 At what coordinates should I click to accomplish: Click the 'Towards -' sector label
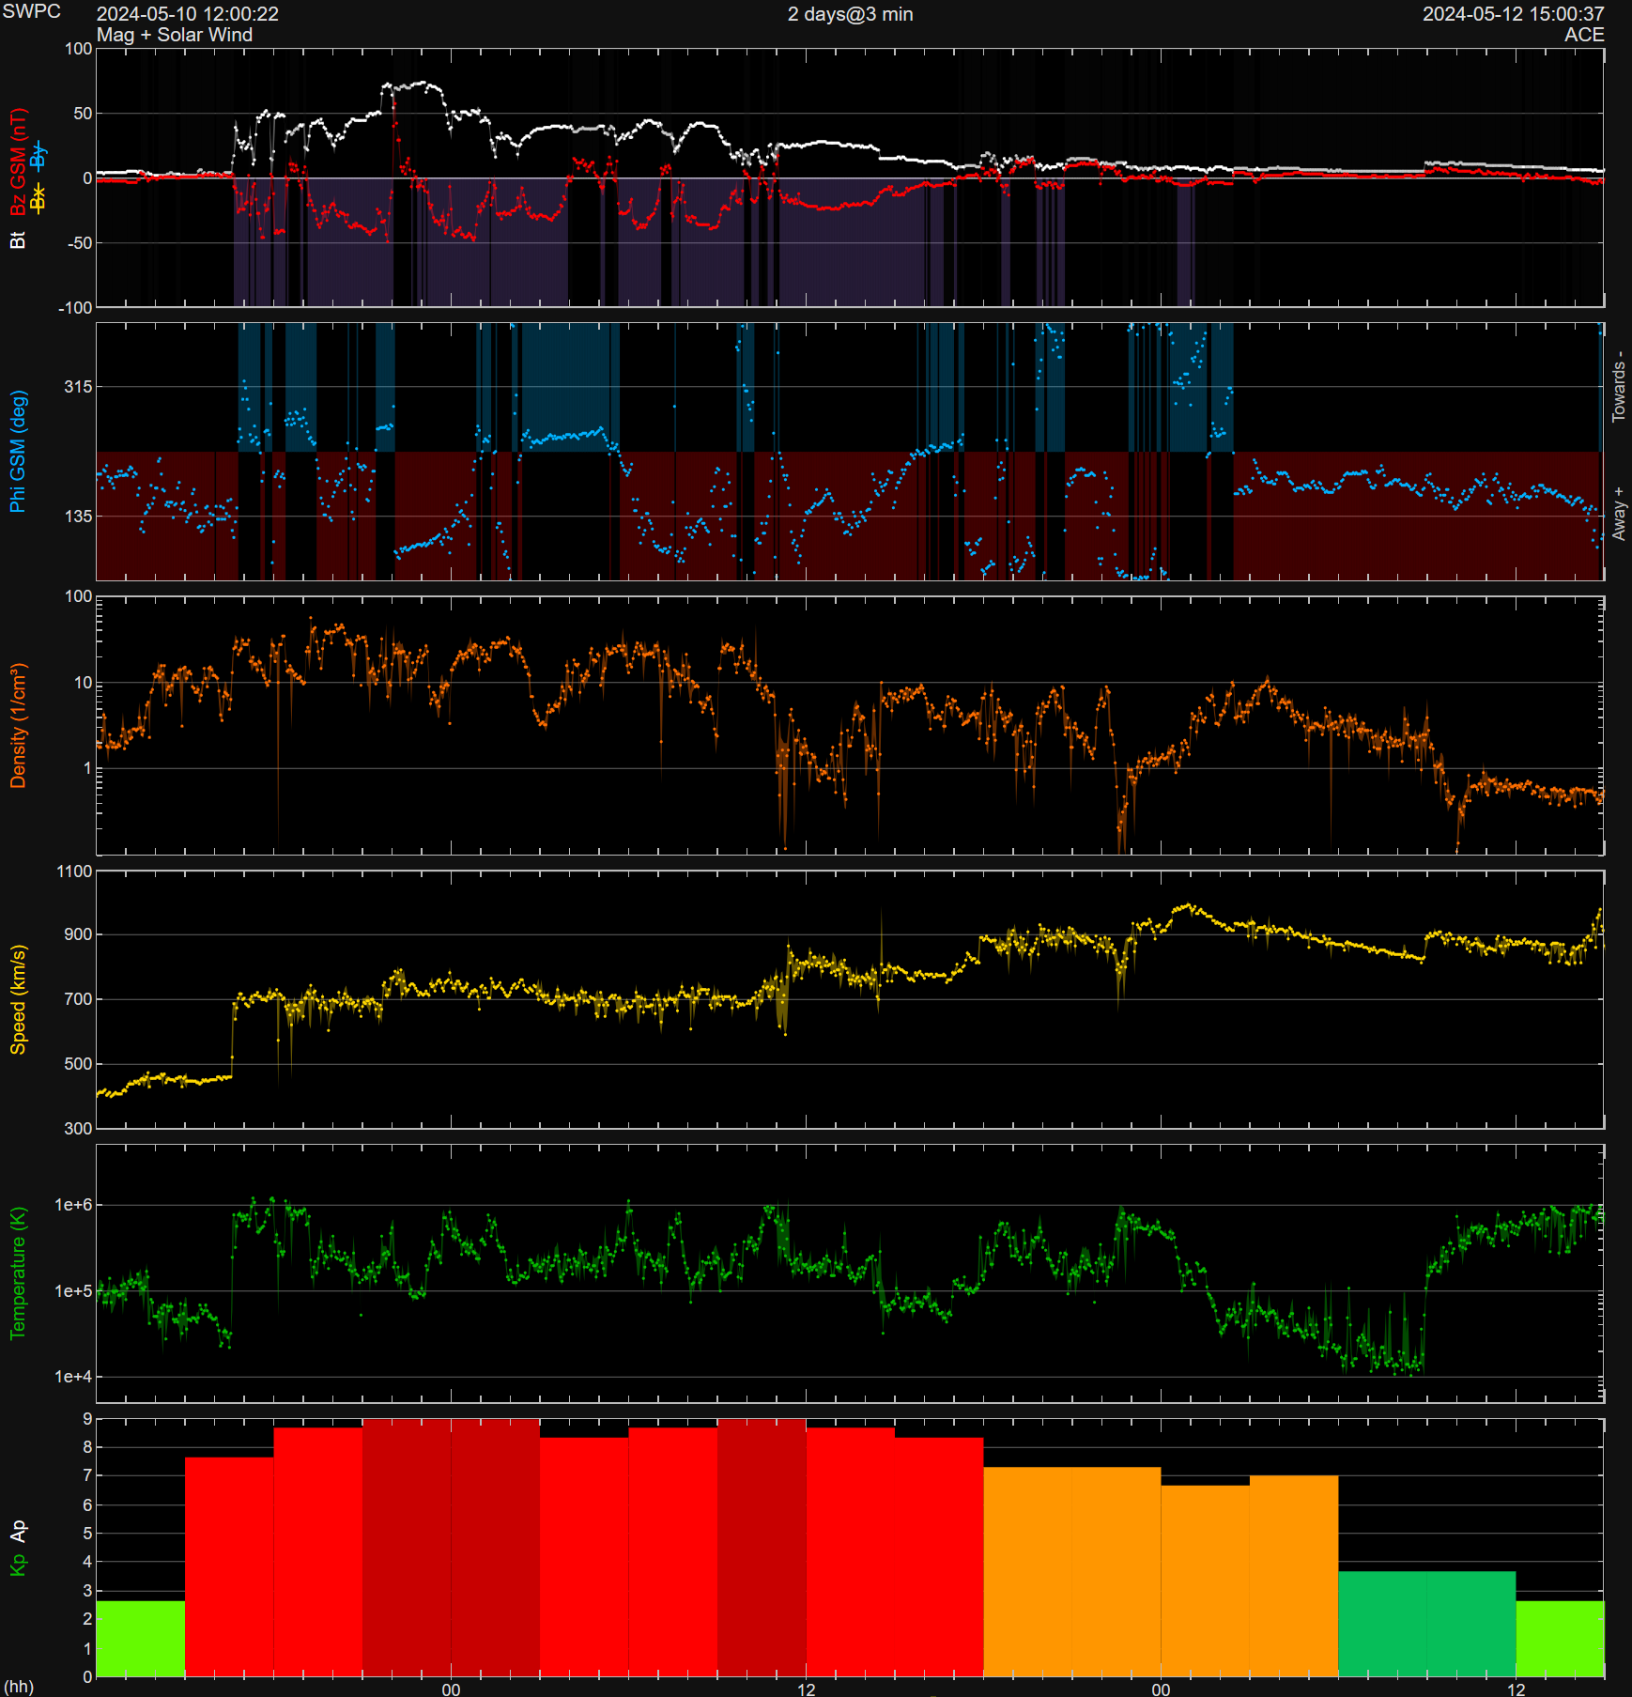(1619, 386)
